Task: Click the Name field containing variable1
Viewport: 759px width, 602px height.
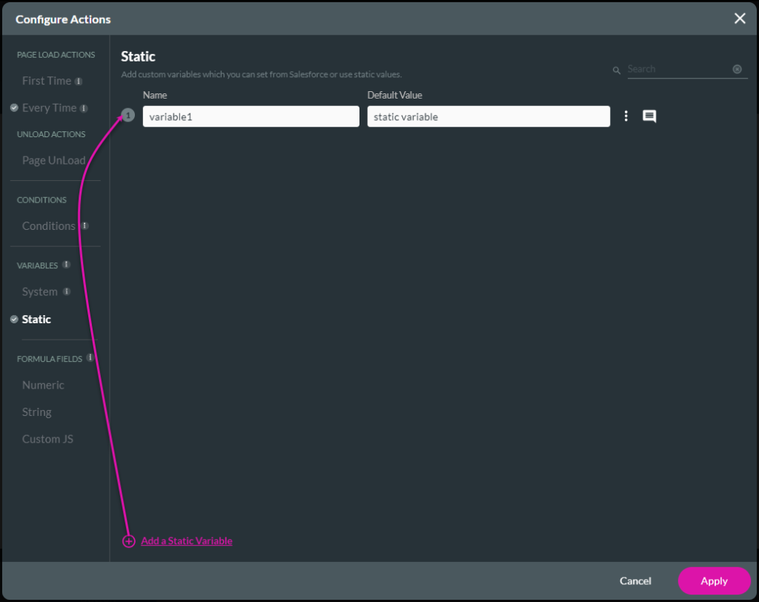Action: point(251,116)
